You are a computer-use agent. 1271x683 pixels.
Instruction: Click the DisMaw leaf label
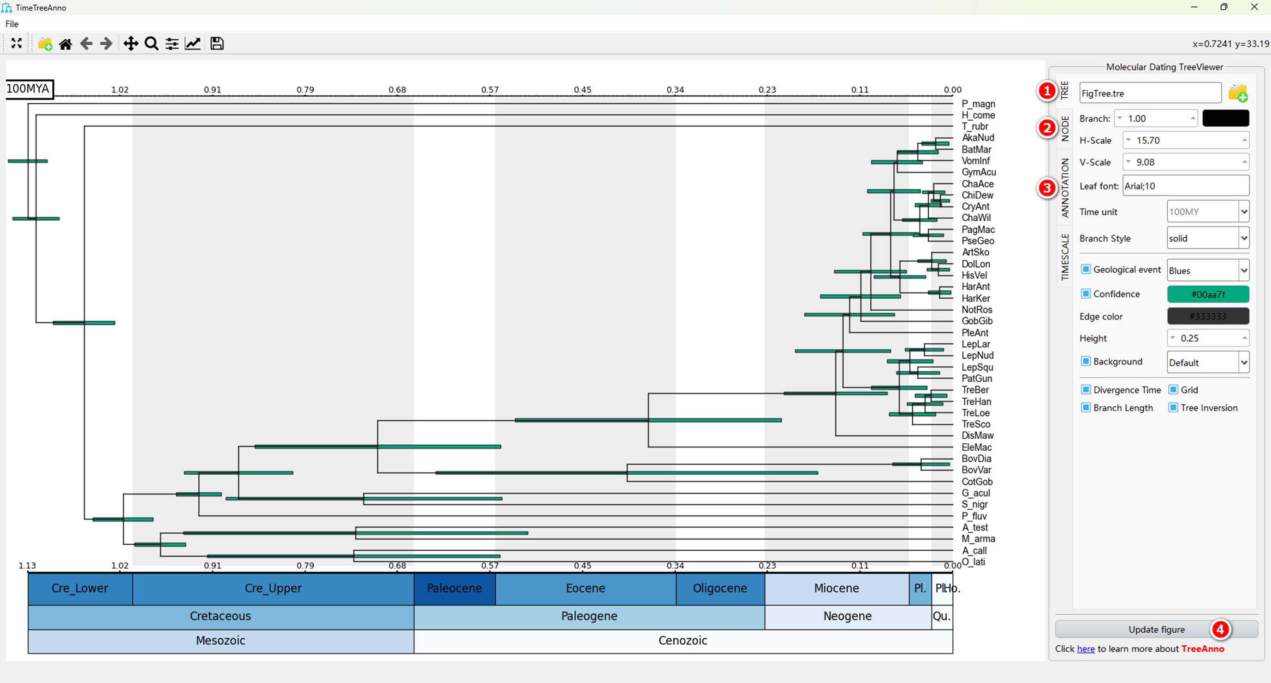(977, 436)
